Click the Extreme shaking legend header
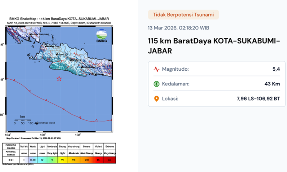Image resolution: width=287 pixels, height=172 pixels. pos(110,147)
